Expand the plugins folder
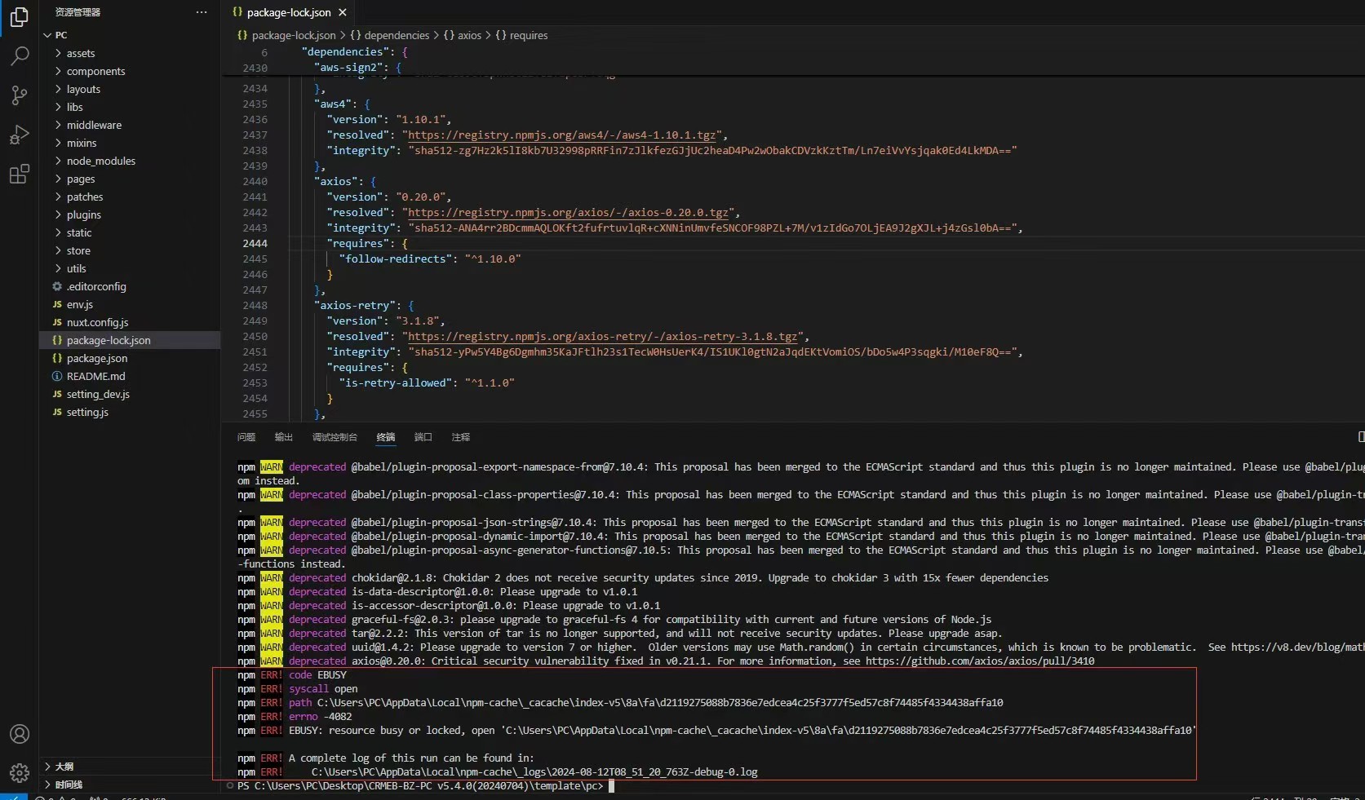This screenshot has height=800, width=1365. 58,214
